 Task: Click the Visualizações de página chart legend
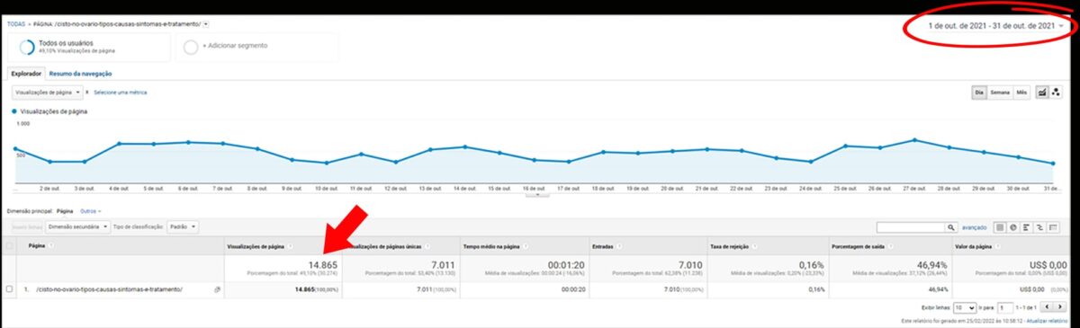point(49,111)
